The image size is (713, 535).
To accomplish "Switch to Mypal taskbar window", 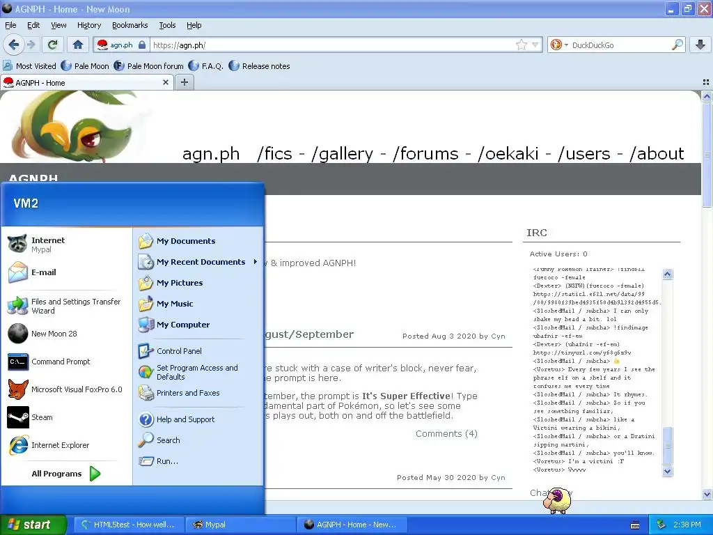I will point(241,525).
